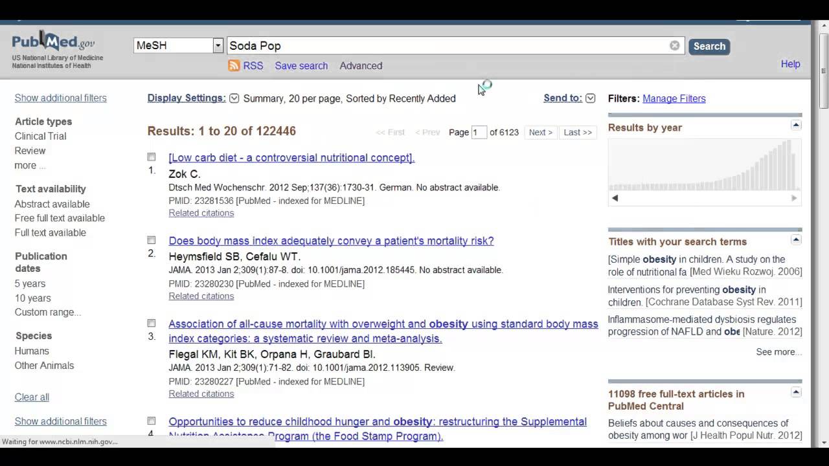Select checkbox for result 2 body mass index
The height and width of the screenshot is (466, 829).
[152, 240]
